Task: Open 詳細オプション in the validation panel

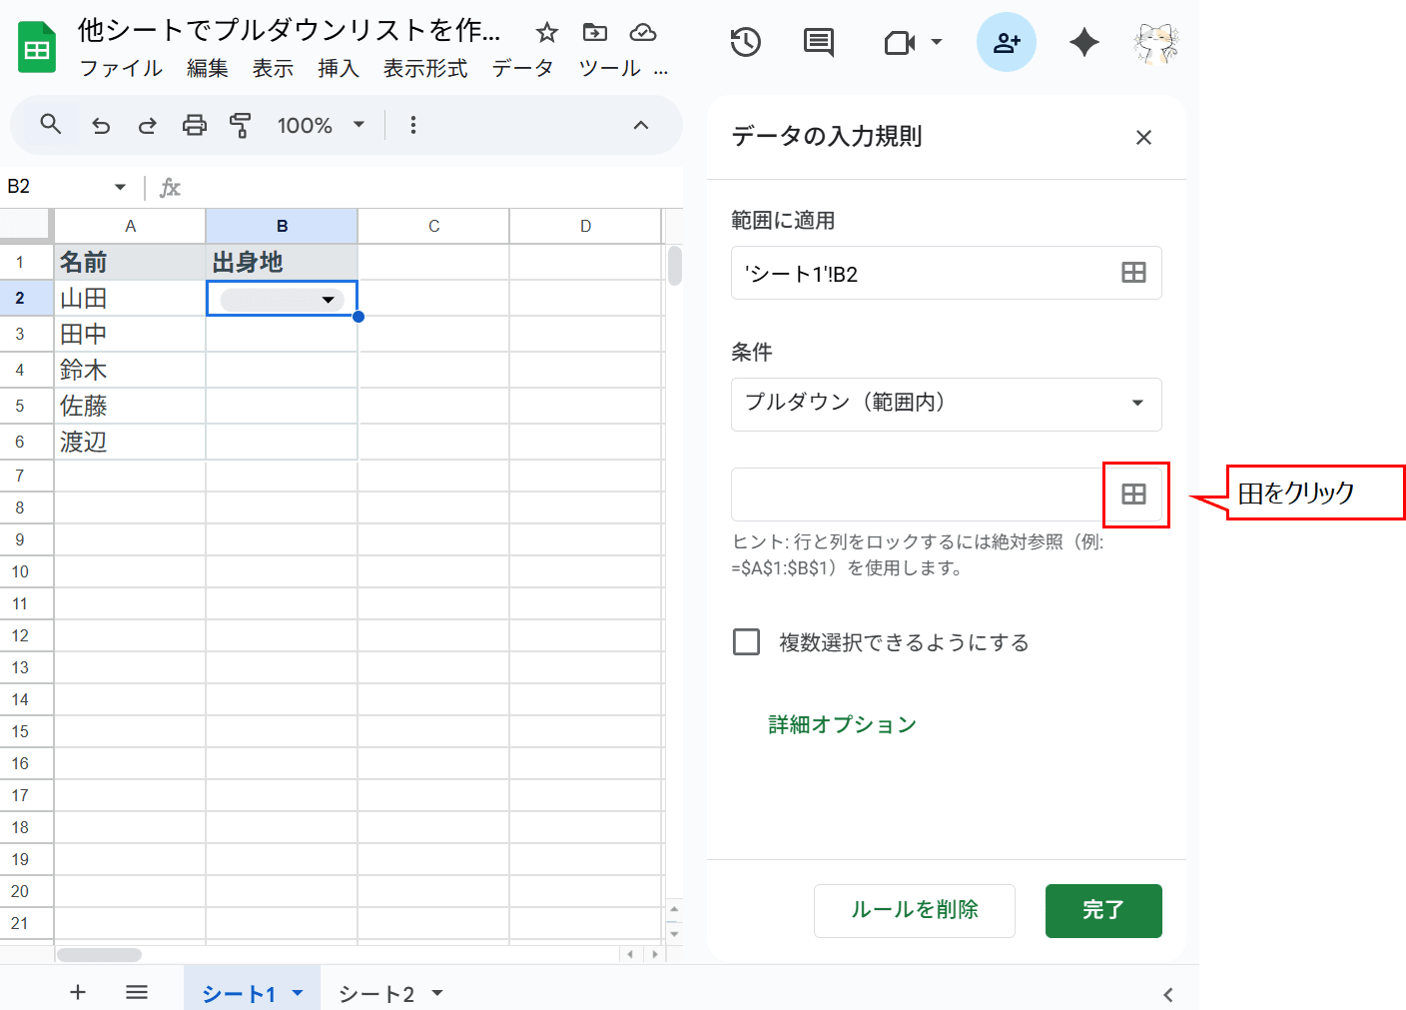Action: click(x=842, y=724)
